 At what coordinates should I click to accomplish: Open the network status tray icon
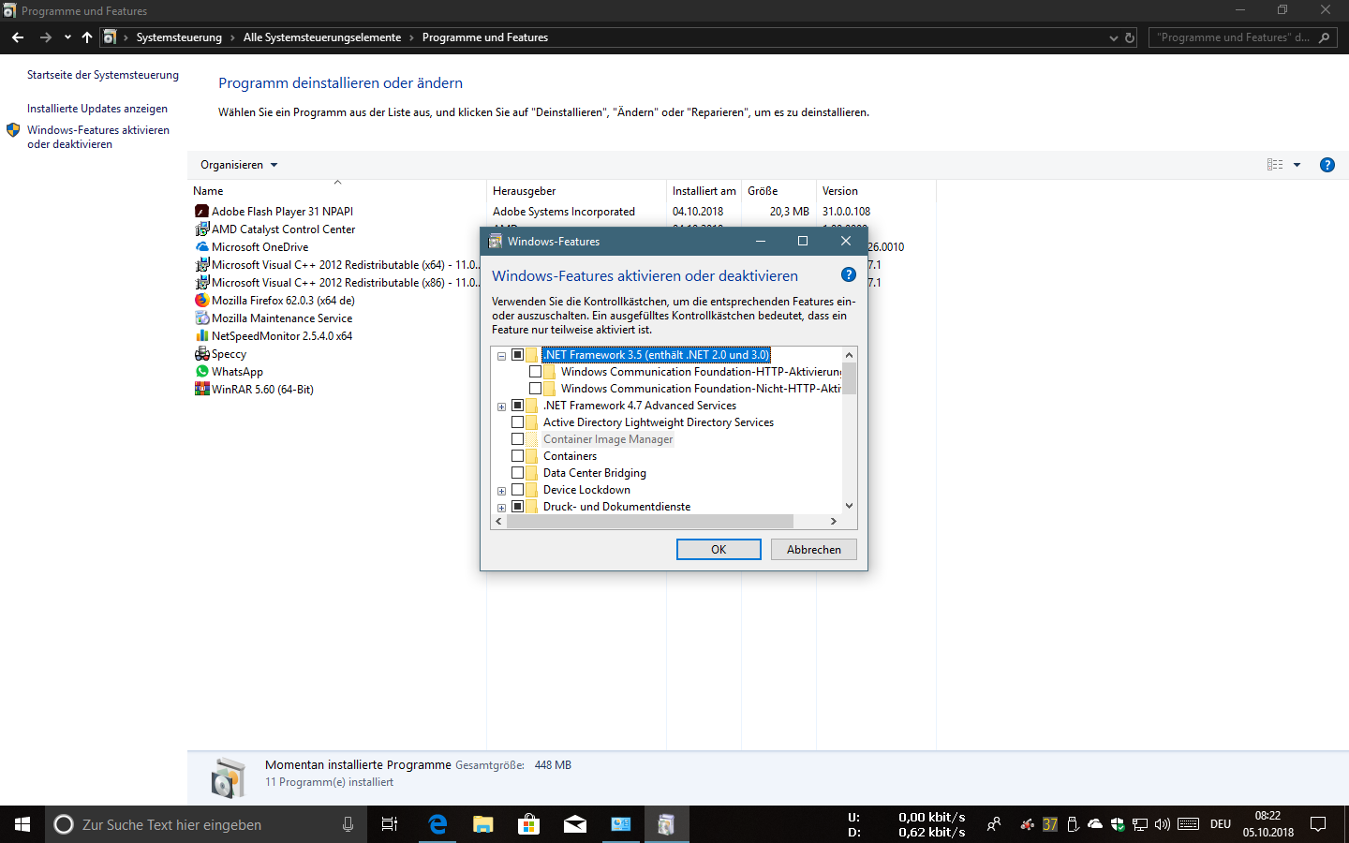[1140, 824]
